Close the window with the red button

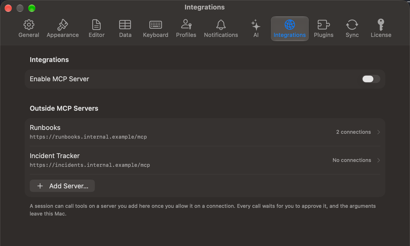[8, 8]
